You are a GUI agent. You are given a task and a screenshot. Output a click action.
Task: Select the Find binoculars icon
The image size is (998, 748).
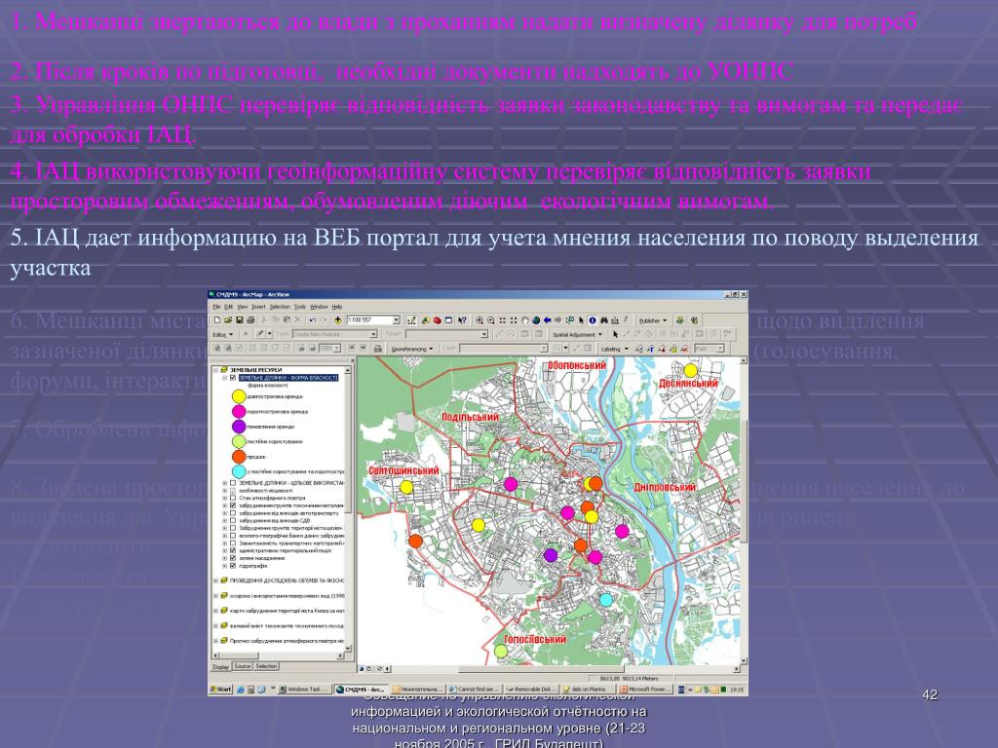point(604,319)
